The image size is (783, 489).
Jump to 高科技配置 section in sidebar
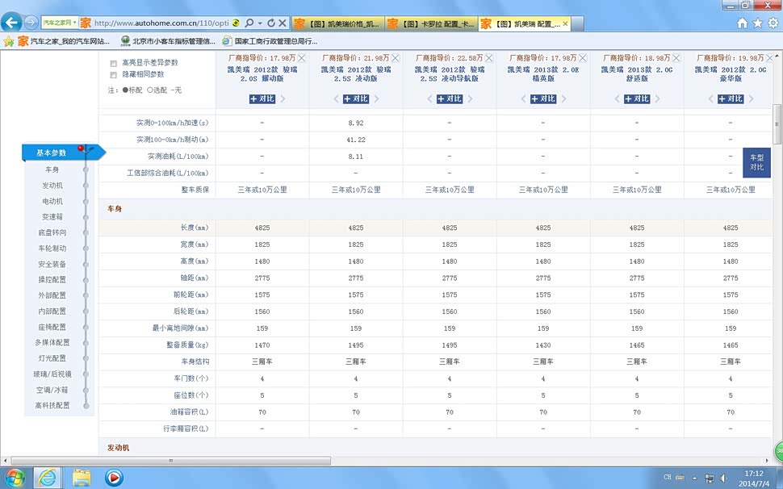(x=52, y=405)
